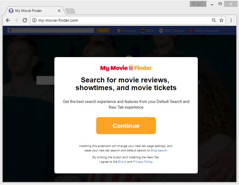Close the My Movie Finder tab

click(x=59, y=11)
